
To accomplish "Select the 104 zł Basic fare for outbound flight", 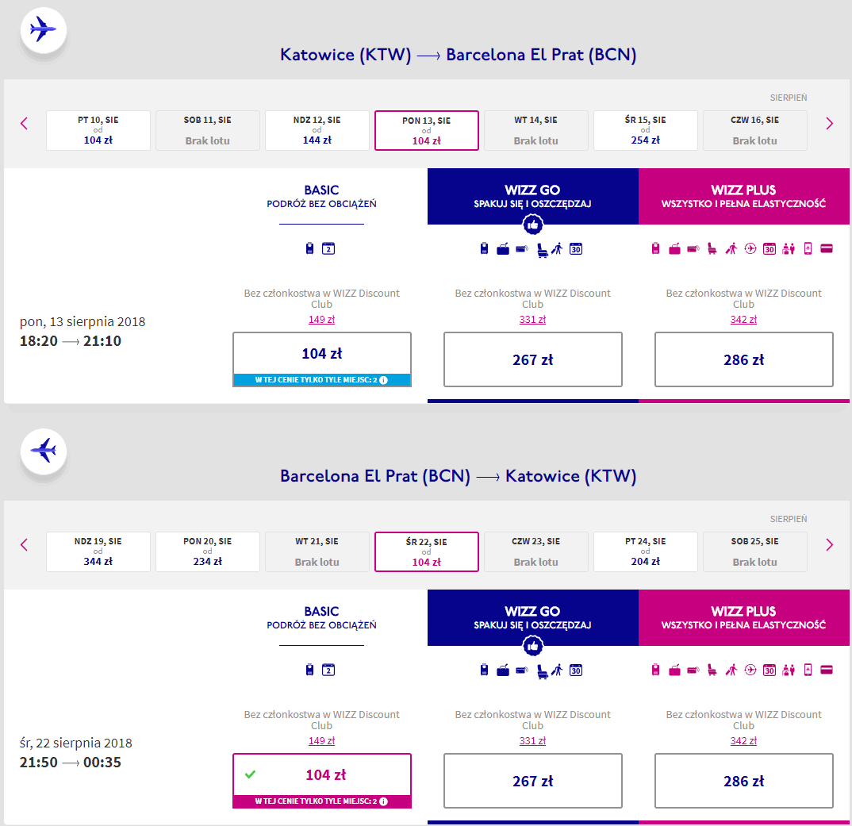I will (322, 354).
